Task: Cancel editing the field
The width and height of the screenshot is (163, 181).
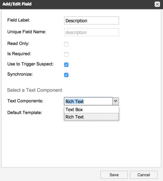Action: [x=144, y=175]
